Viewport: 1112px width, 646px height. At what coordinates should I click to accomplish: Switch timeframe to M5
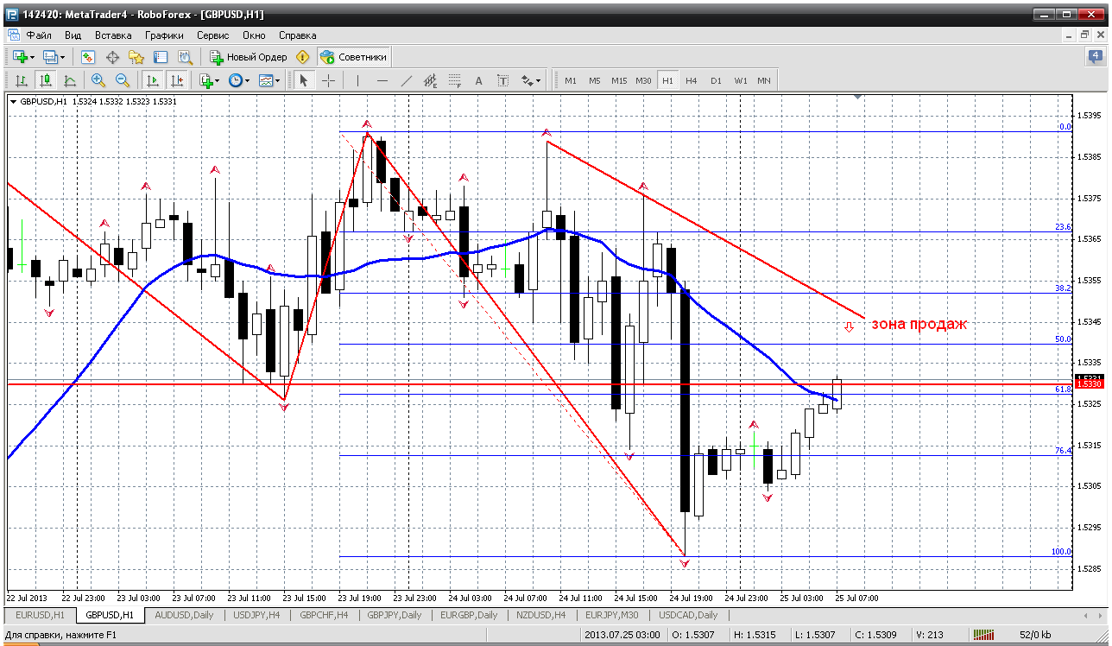(595, 80)
